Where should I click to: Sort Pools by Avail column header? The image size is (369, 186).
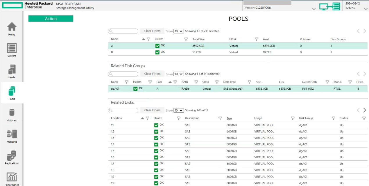(266, 39)
